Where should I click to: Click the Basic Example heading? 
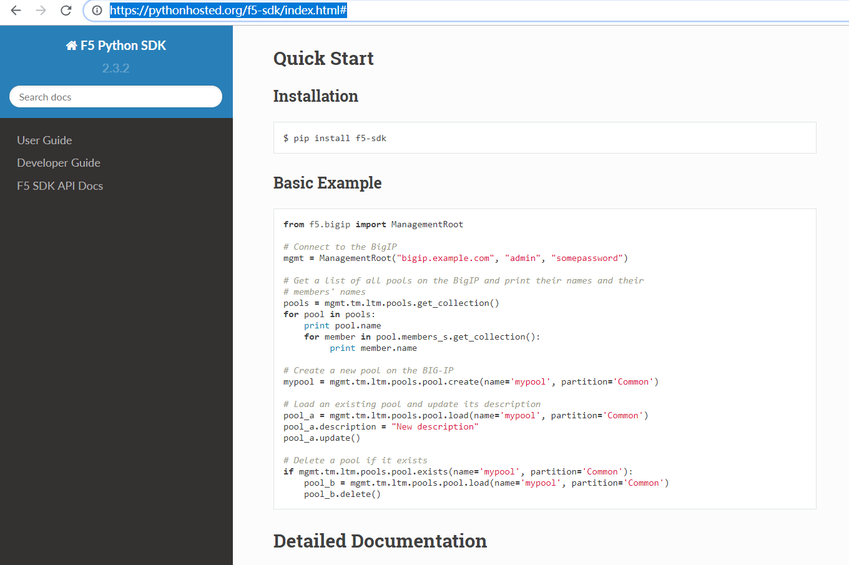pyautogui.click(x=328, y=183)
